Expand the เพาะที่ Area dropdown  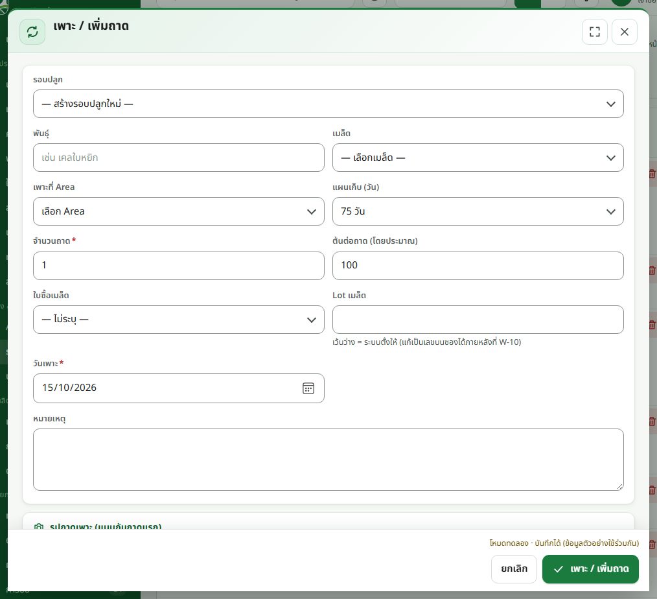pyautogui.click(x=178, y=211)
